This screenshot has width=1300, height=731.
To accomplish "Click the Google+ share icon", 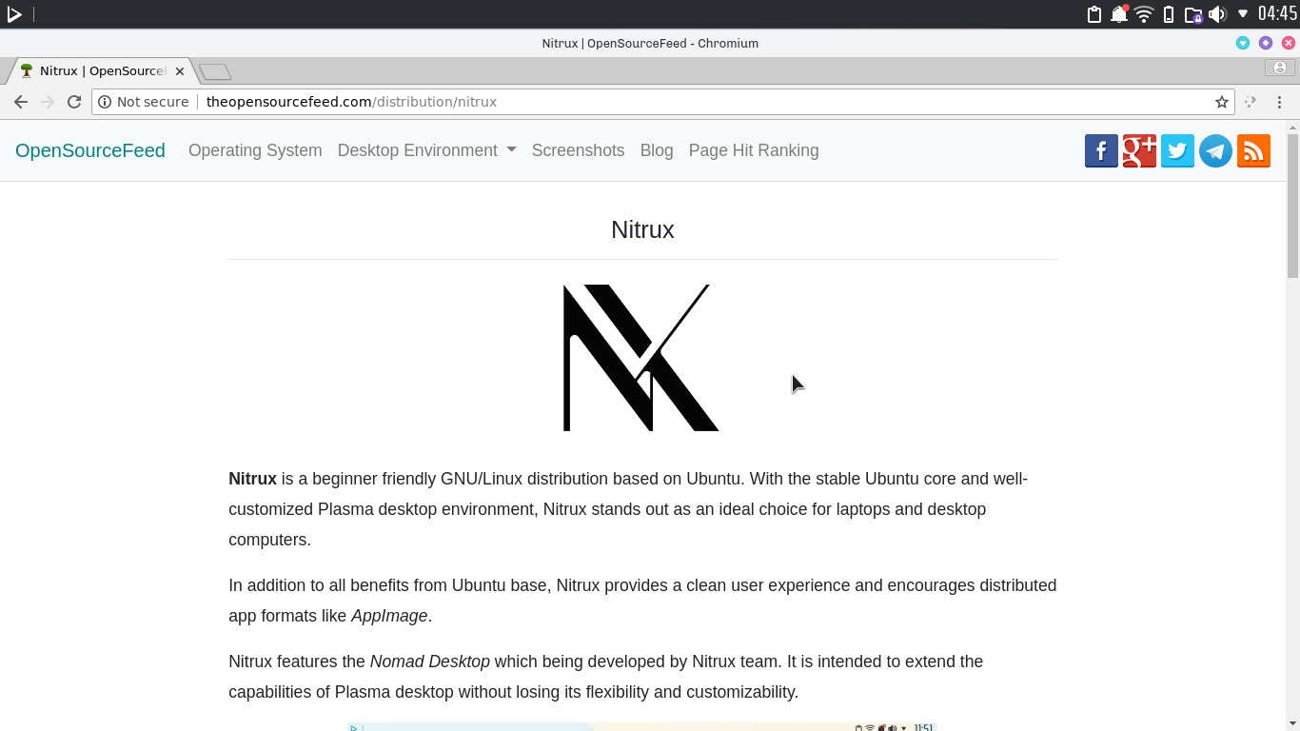I will (1139, 150).
